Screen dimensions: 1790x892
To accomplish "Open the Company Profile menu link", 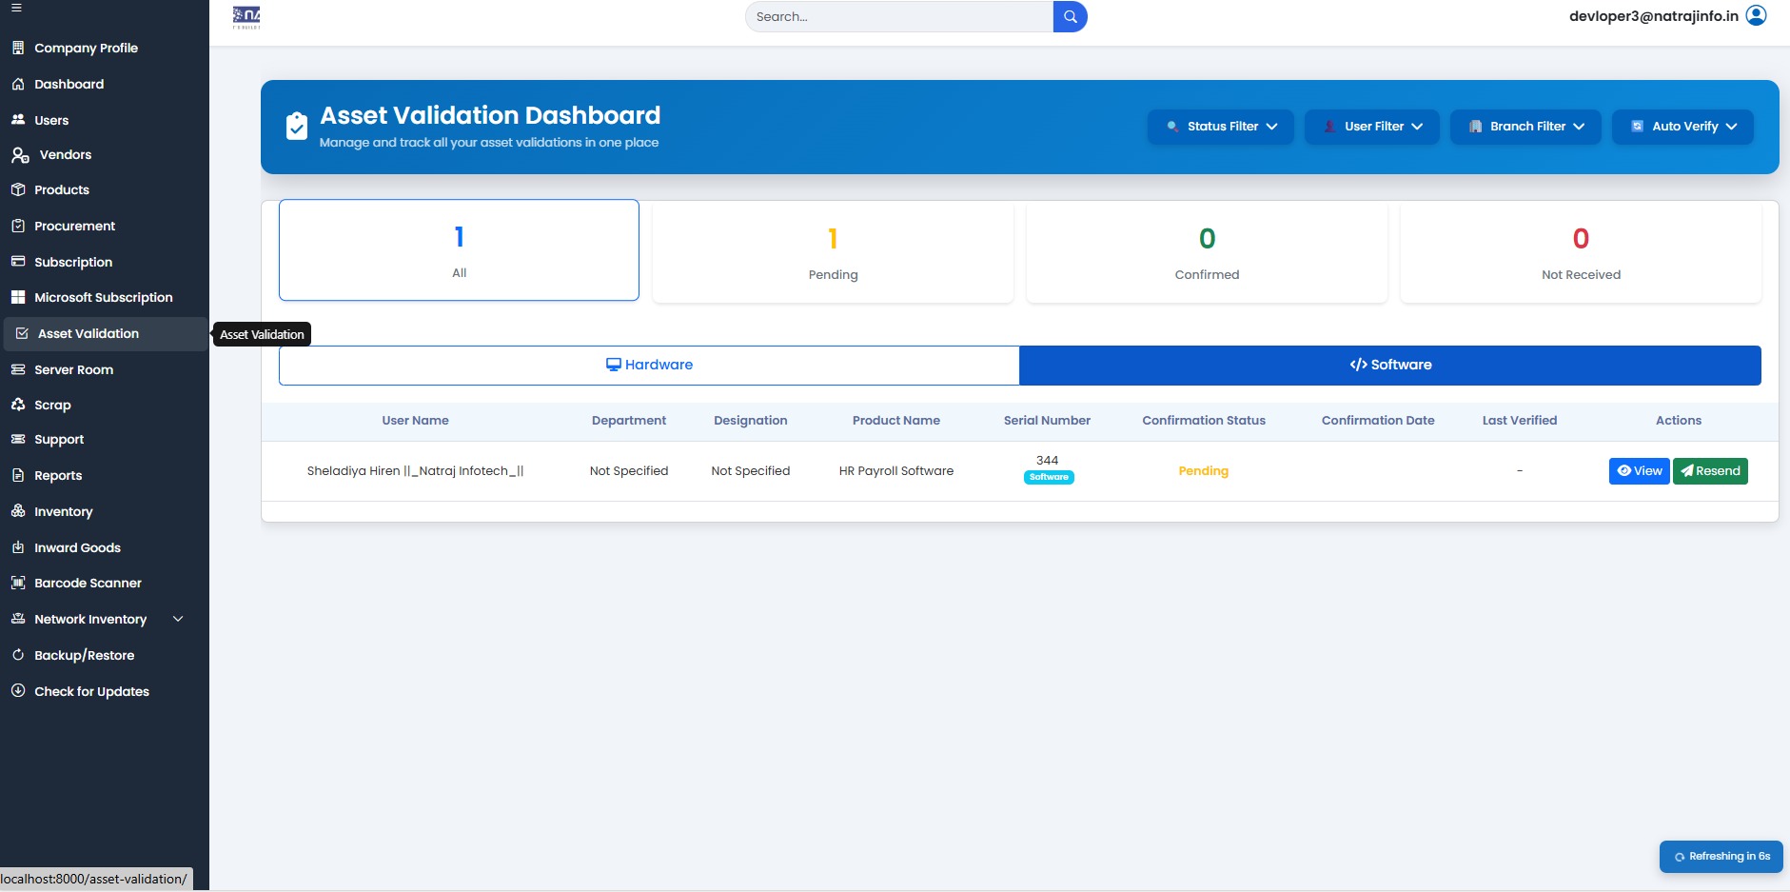I will pos(86,48).
